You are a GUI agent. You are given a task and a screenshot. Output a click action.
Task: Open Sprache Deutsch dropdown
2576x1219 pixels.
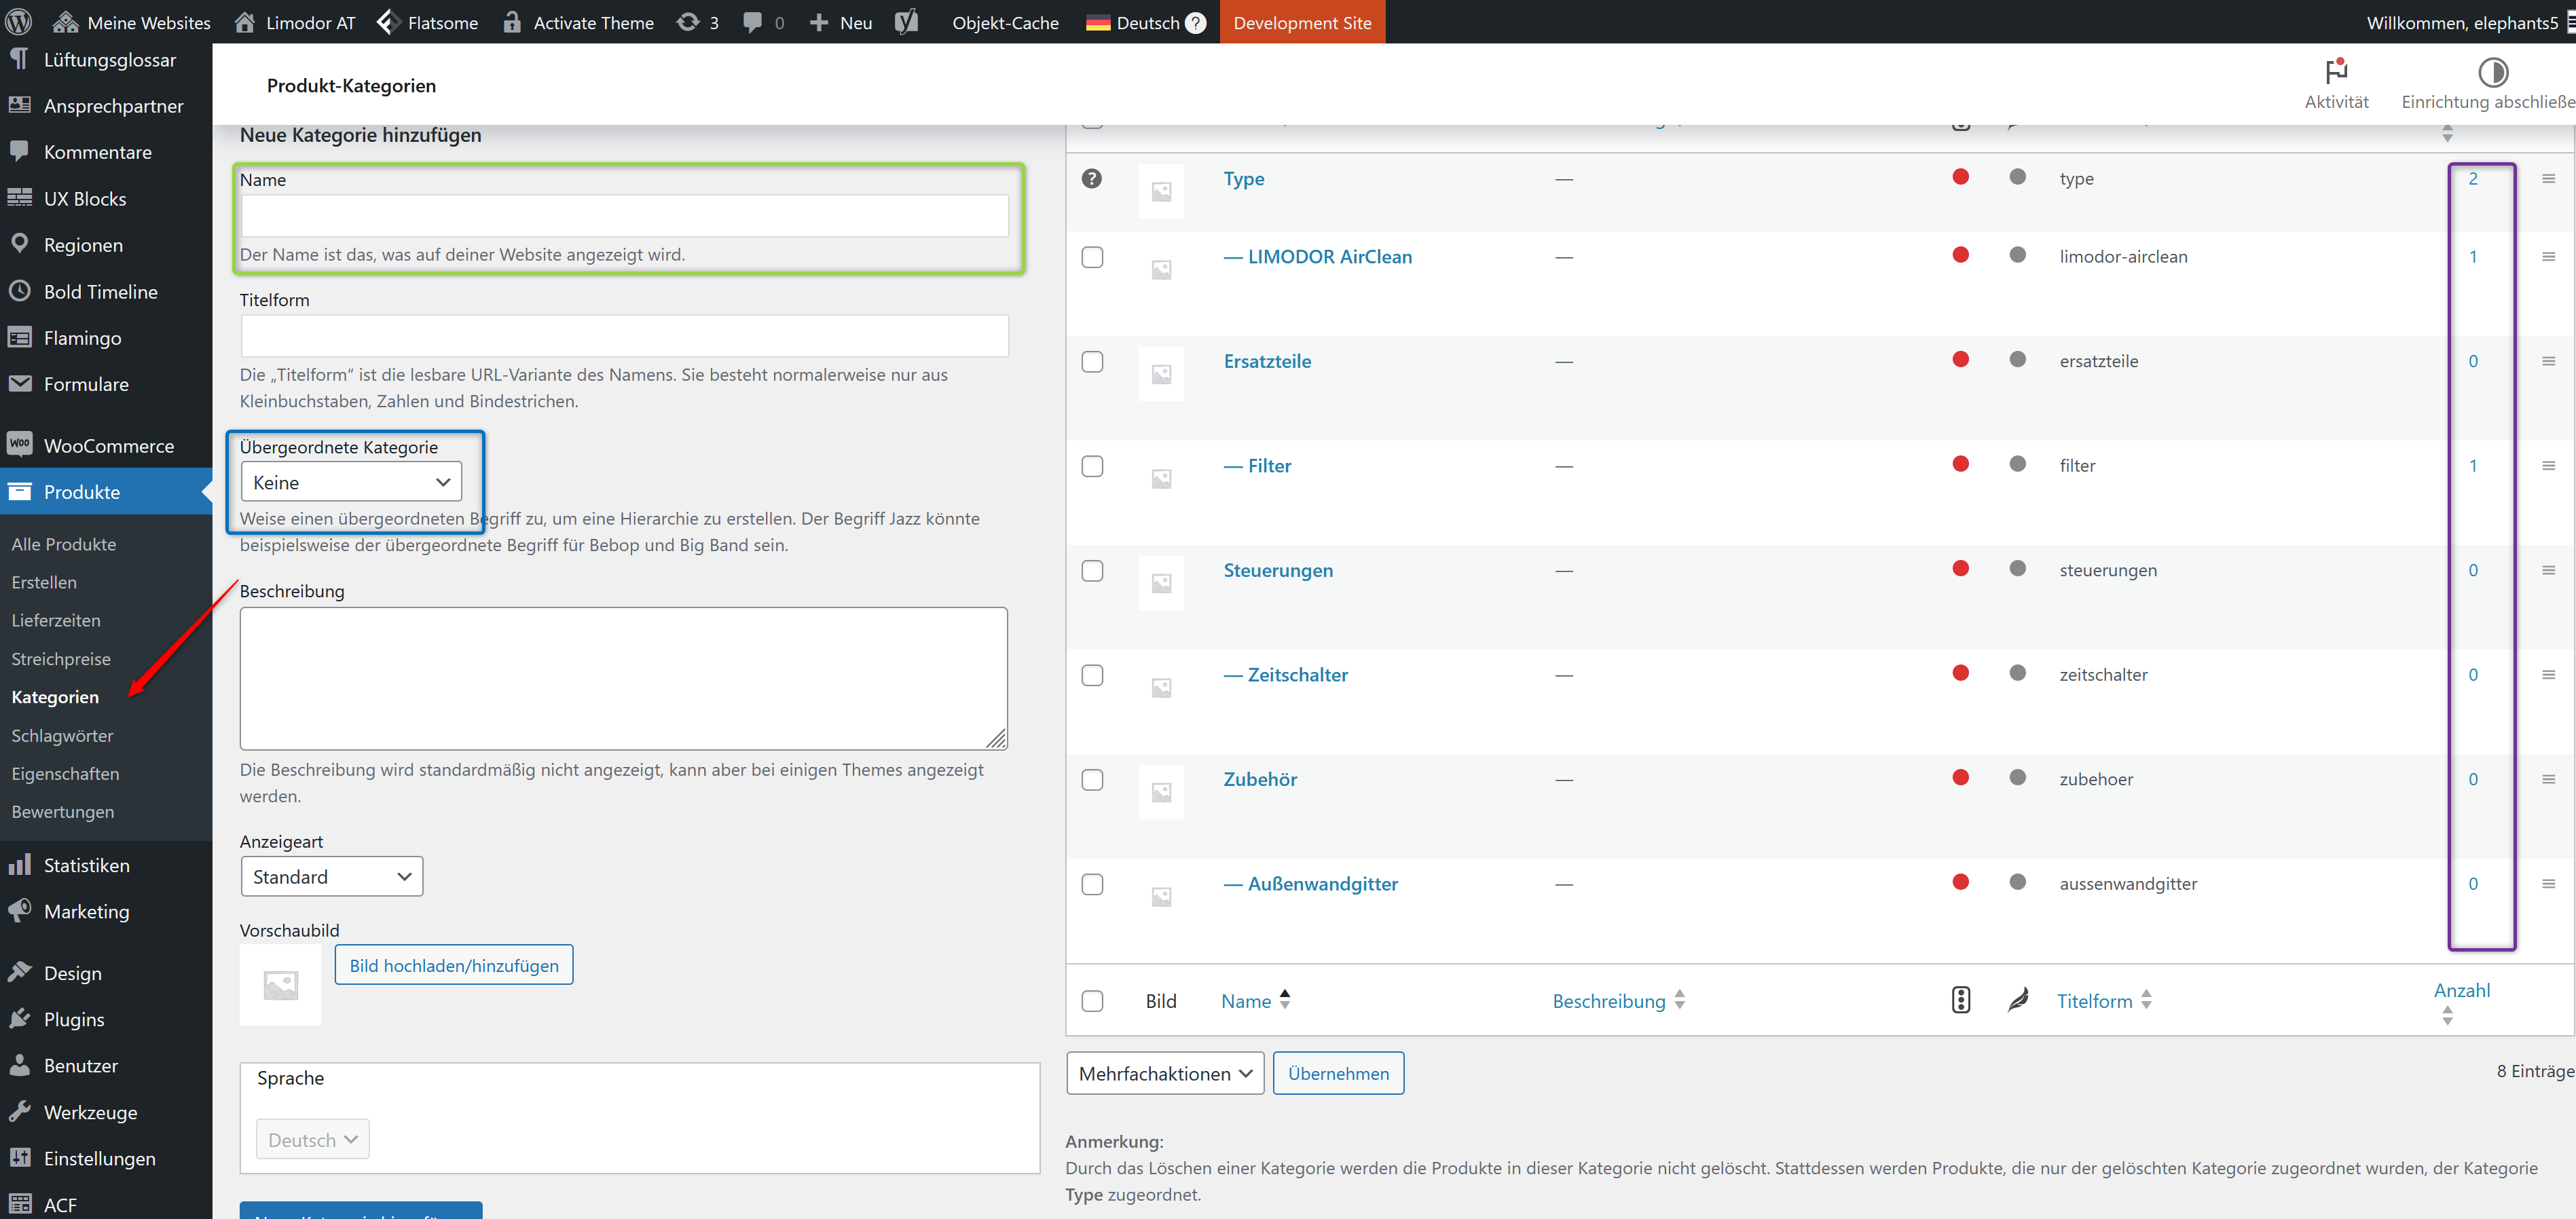click(x=312, y=1140)
